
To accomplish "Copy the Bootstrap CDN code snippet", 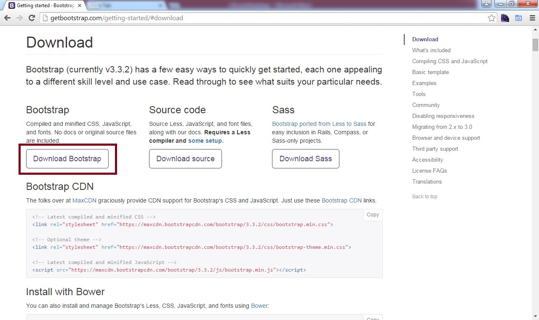I will pos(373,215).
